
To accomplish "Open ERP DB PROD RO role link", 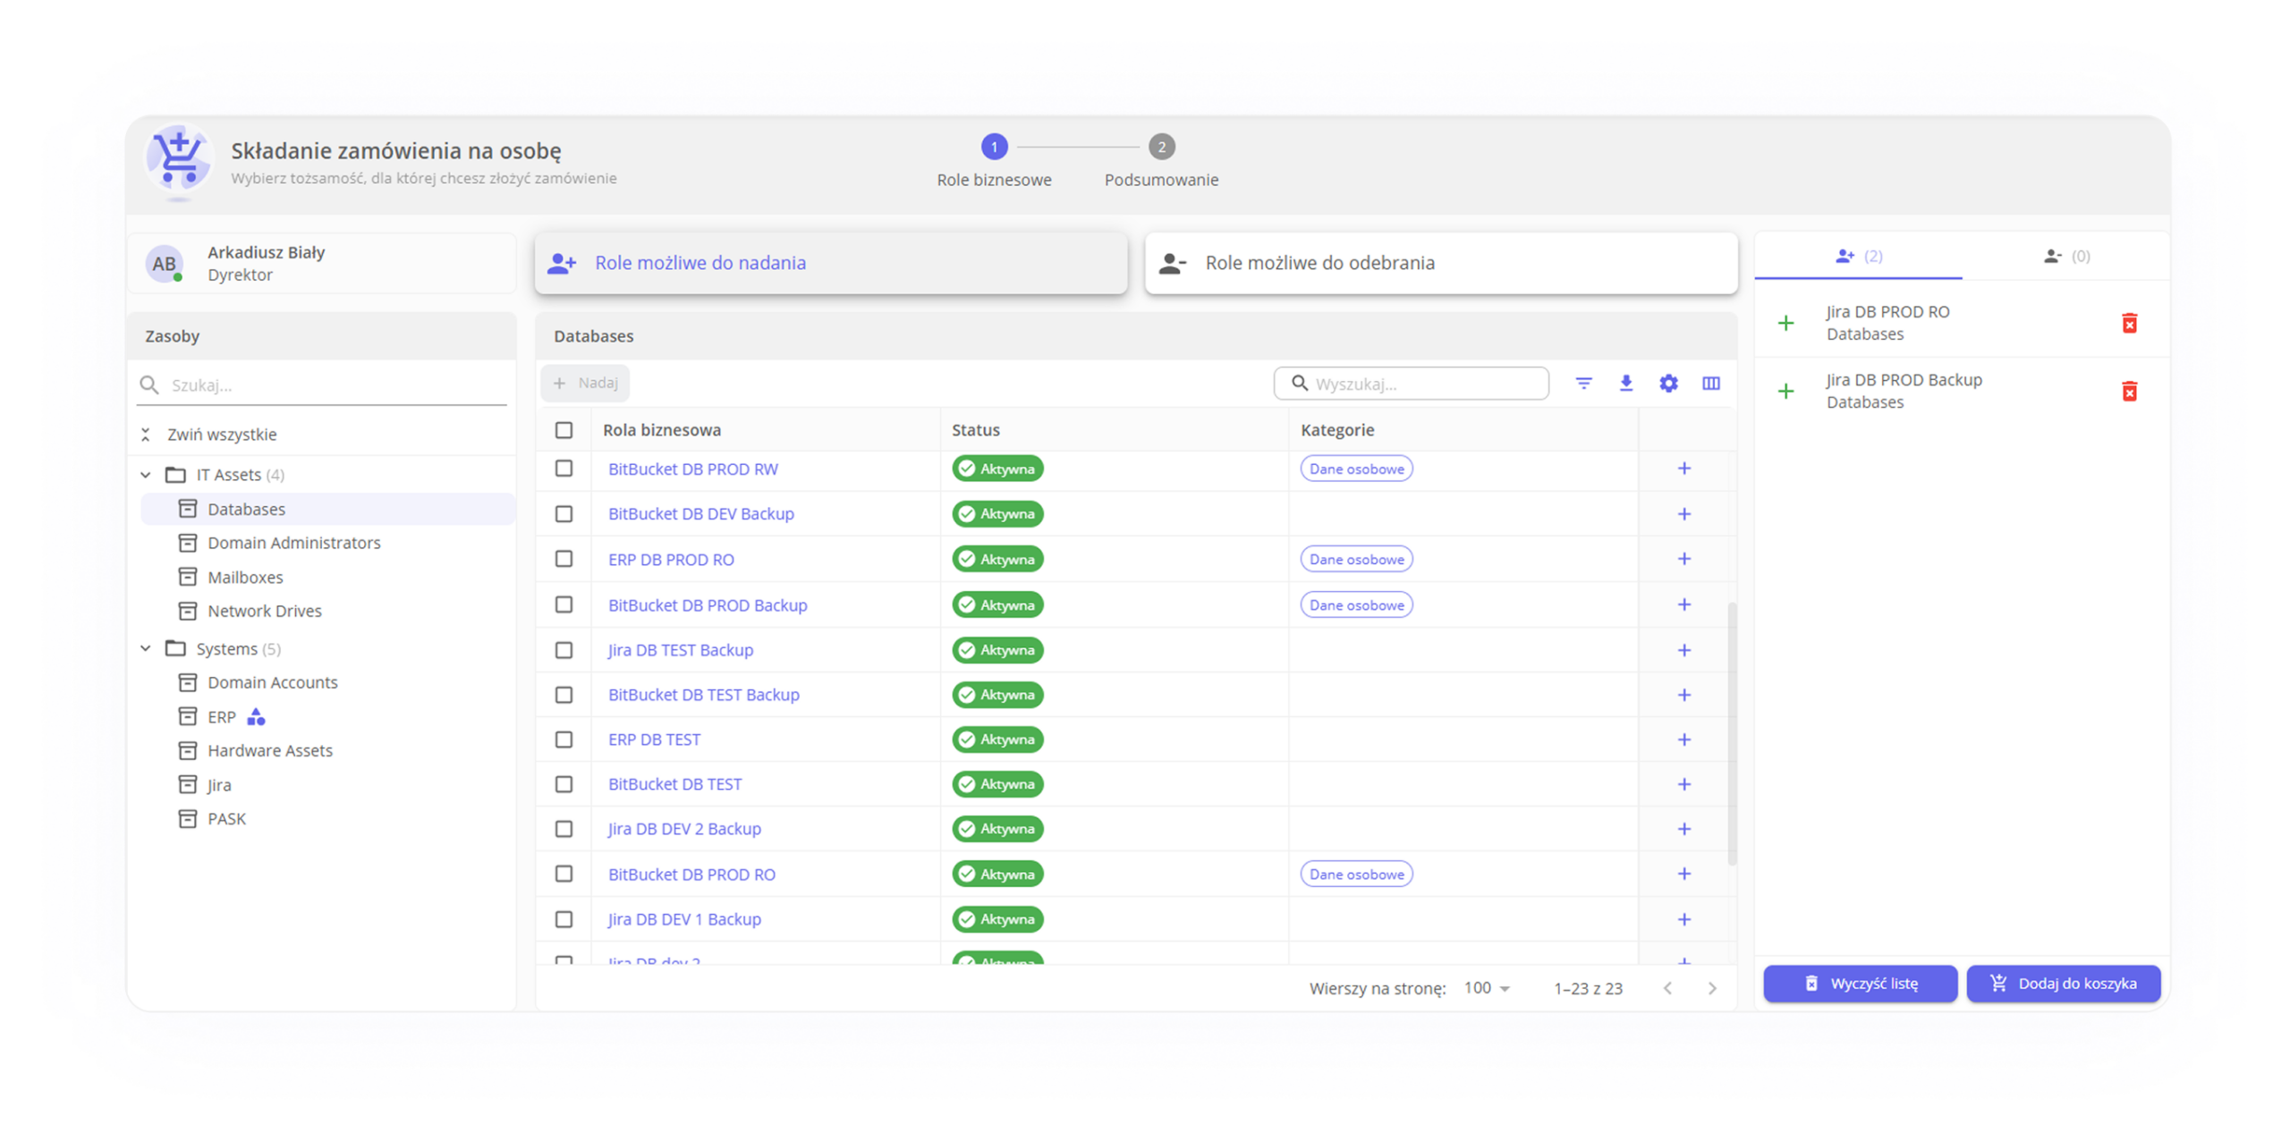I will point(671,560).
